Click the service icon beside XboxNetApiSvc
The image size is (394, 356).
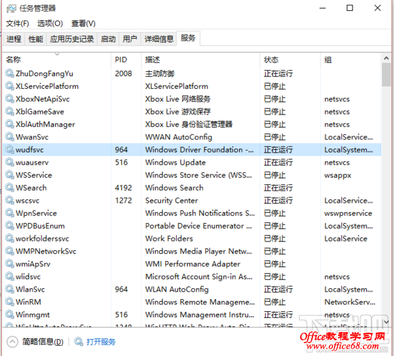tap(10, 99)
